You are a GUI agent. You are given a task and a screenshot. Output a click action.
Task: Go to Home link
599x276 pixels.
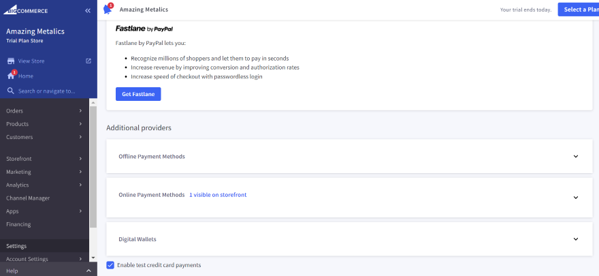pyautogui.click(x=26, y=76)
